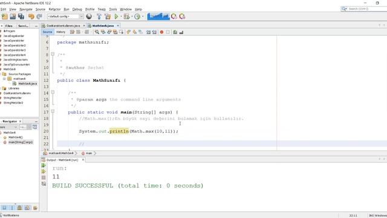
Task: Open the Profile Project dropdown arrow
Action: 143,16
